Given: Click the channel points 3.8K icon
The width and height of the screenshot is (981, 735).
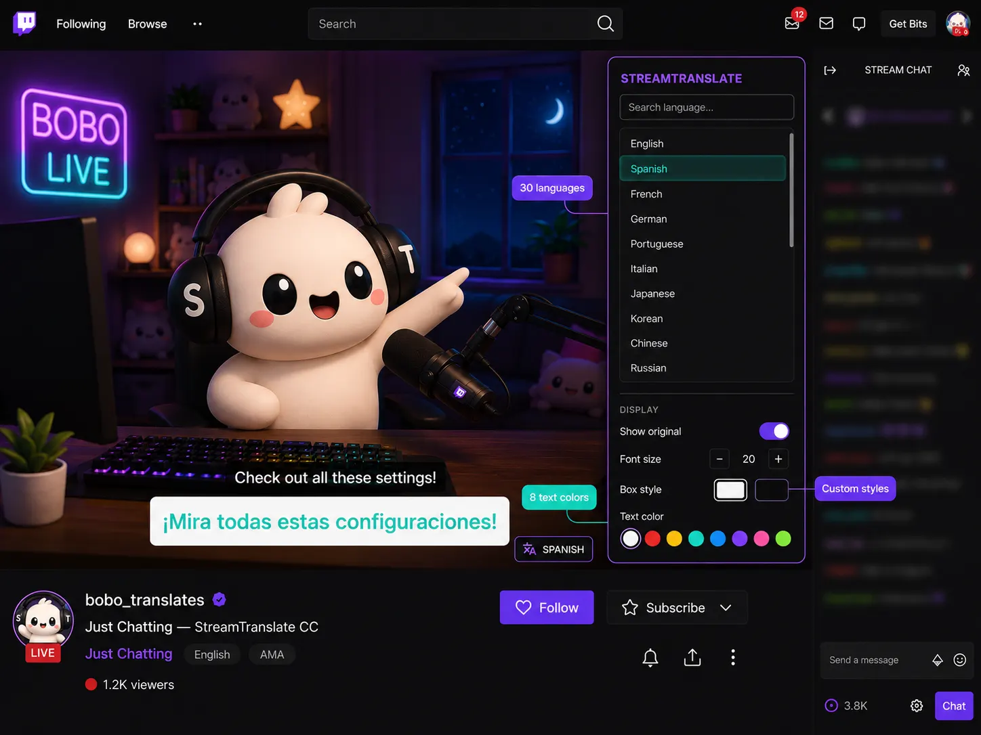Looking at the screenshot, I should click(x=831, y=706).
